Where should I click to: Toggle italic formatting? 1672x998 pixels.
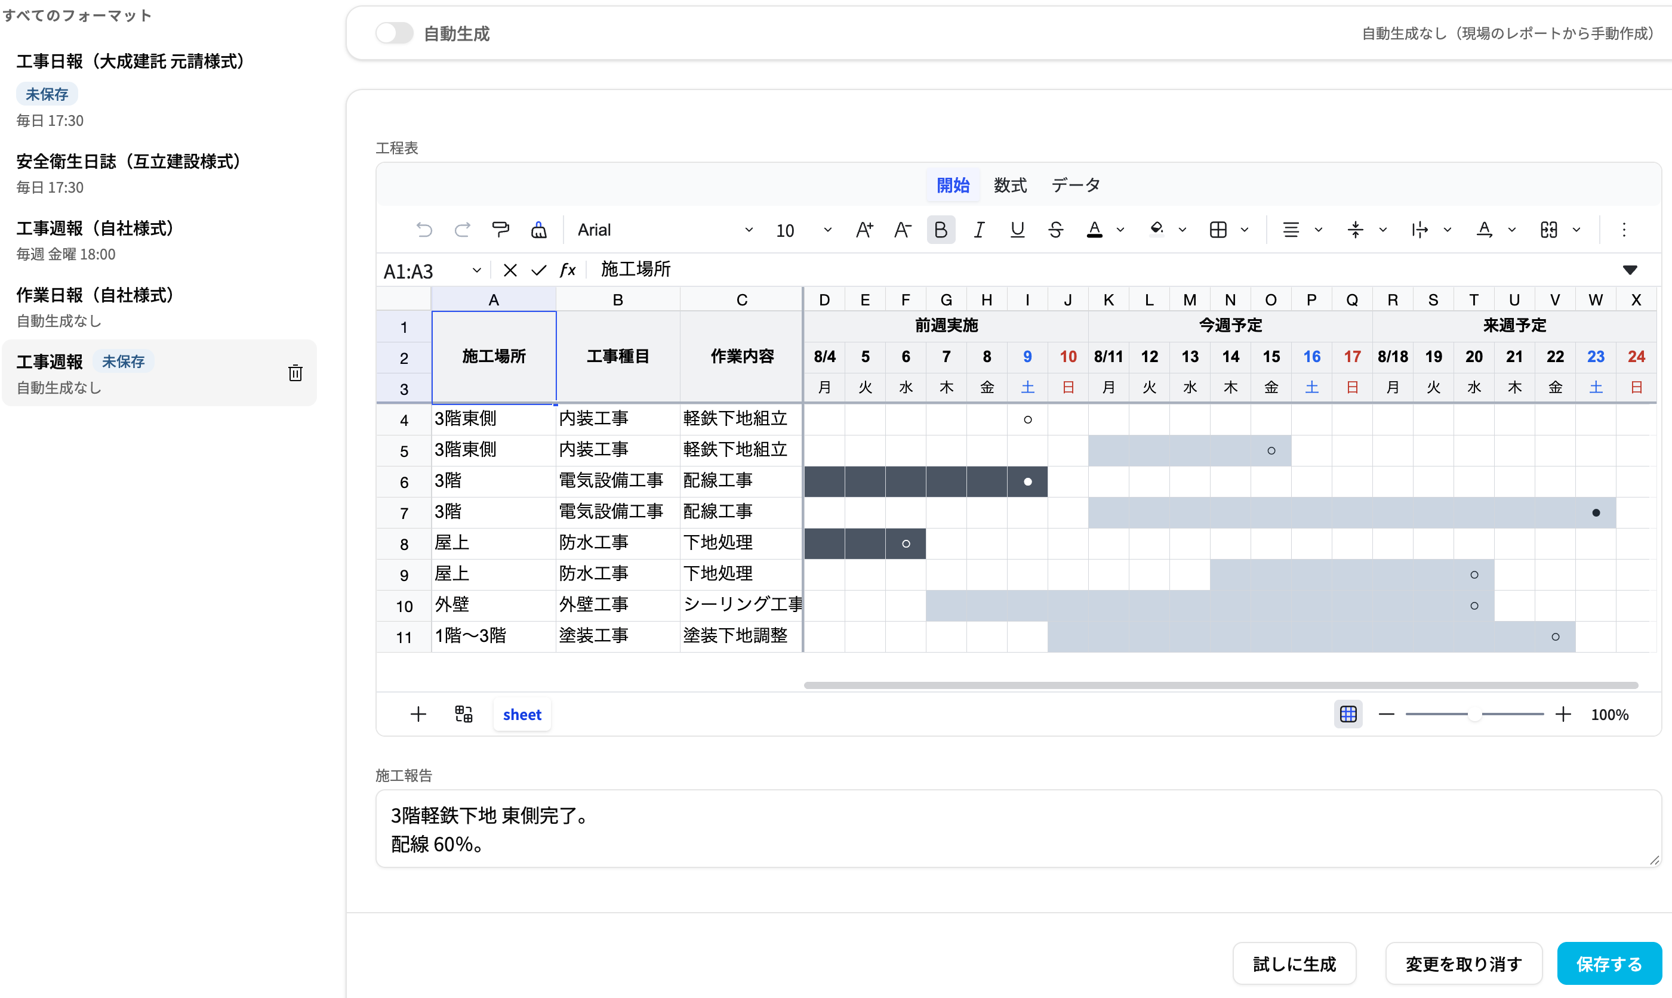[x=979, y=230]
